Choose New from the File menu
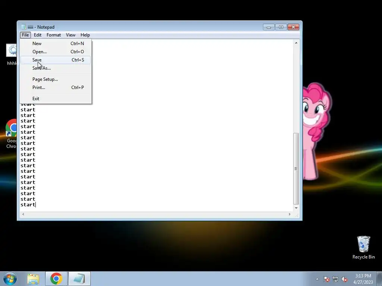Screen dimensions: 382x286 [x=55, y=44]
